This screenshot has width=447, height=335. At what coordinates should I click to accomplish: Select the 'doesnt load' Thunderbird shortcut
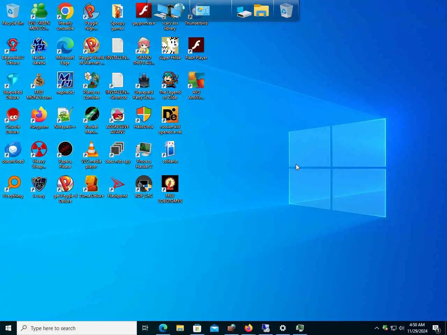pyautogui.click(x=13, y=152)
